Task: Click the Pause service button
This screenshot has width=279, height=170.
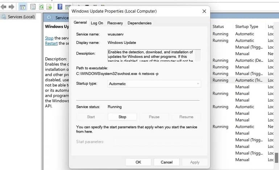Action: [x=154, y=117]
